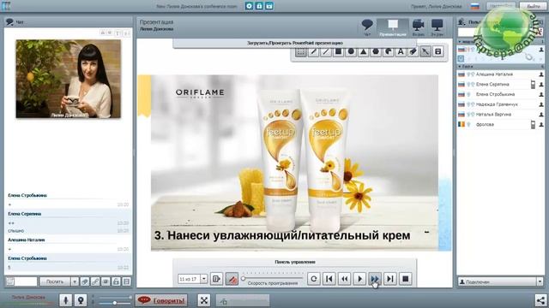Collapse the moderators group in participants list

(460, 42)
